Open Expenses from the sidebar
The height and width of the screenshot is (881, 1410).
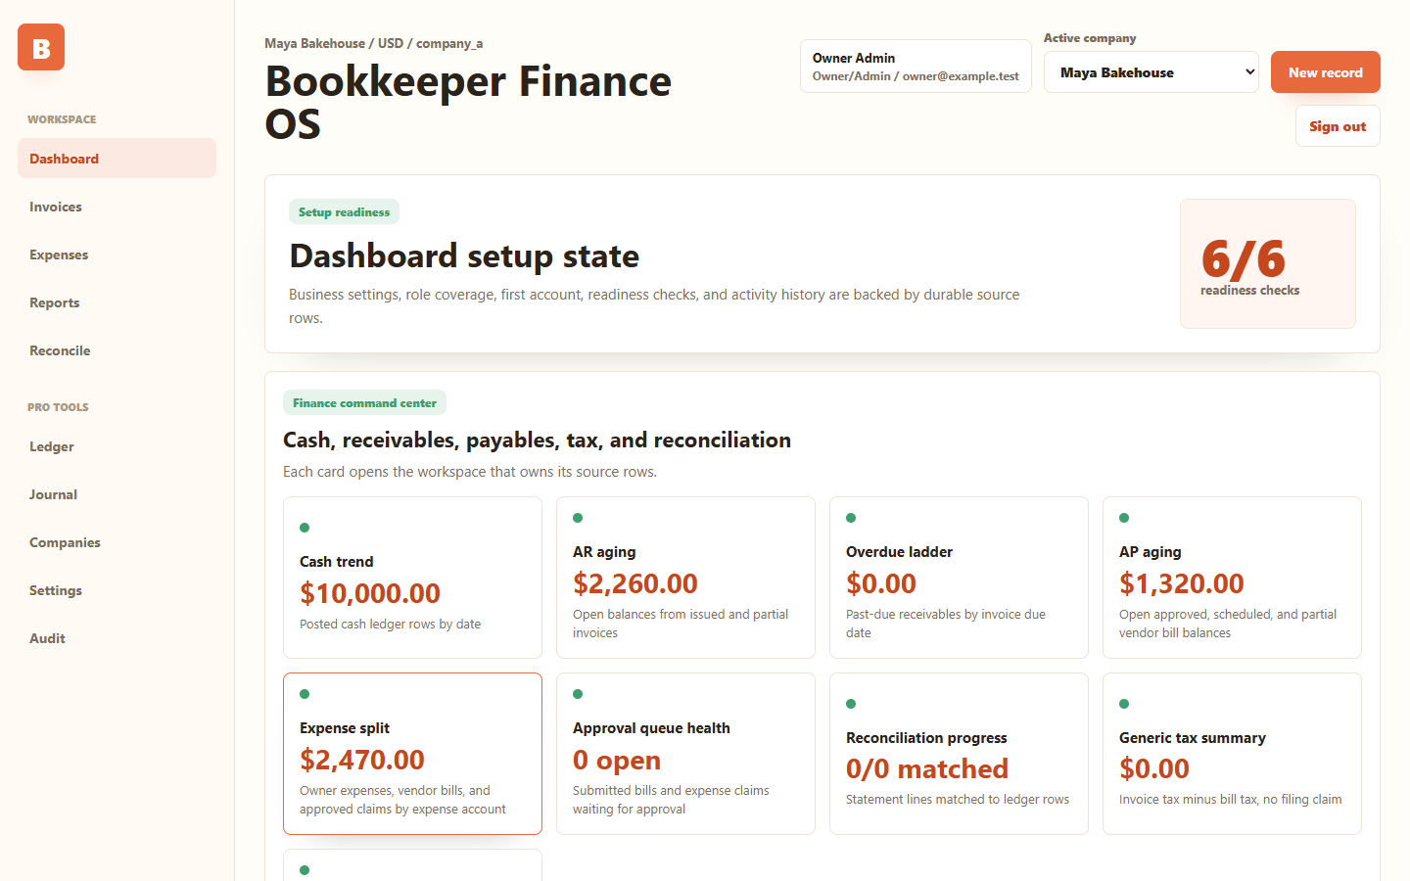117,255
